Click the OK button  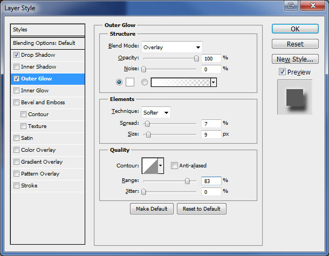point(295,29)
